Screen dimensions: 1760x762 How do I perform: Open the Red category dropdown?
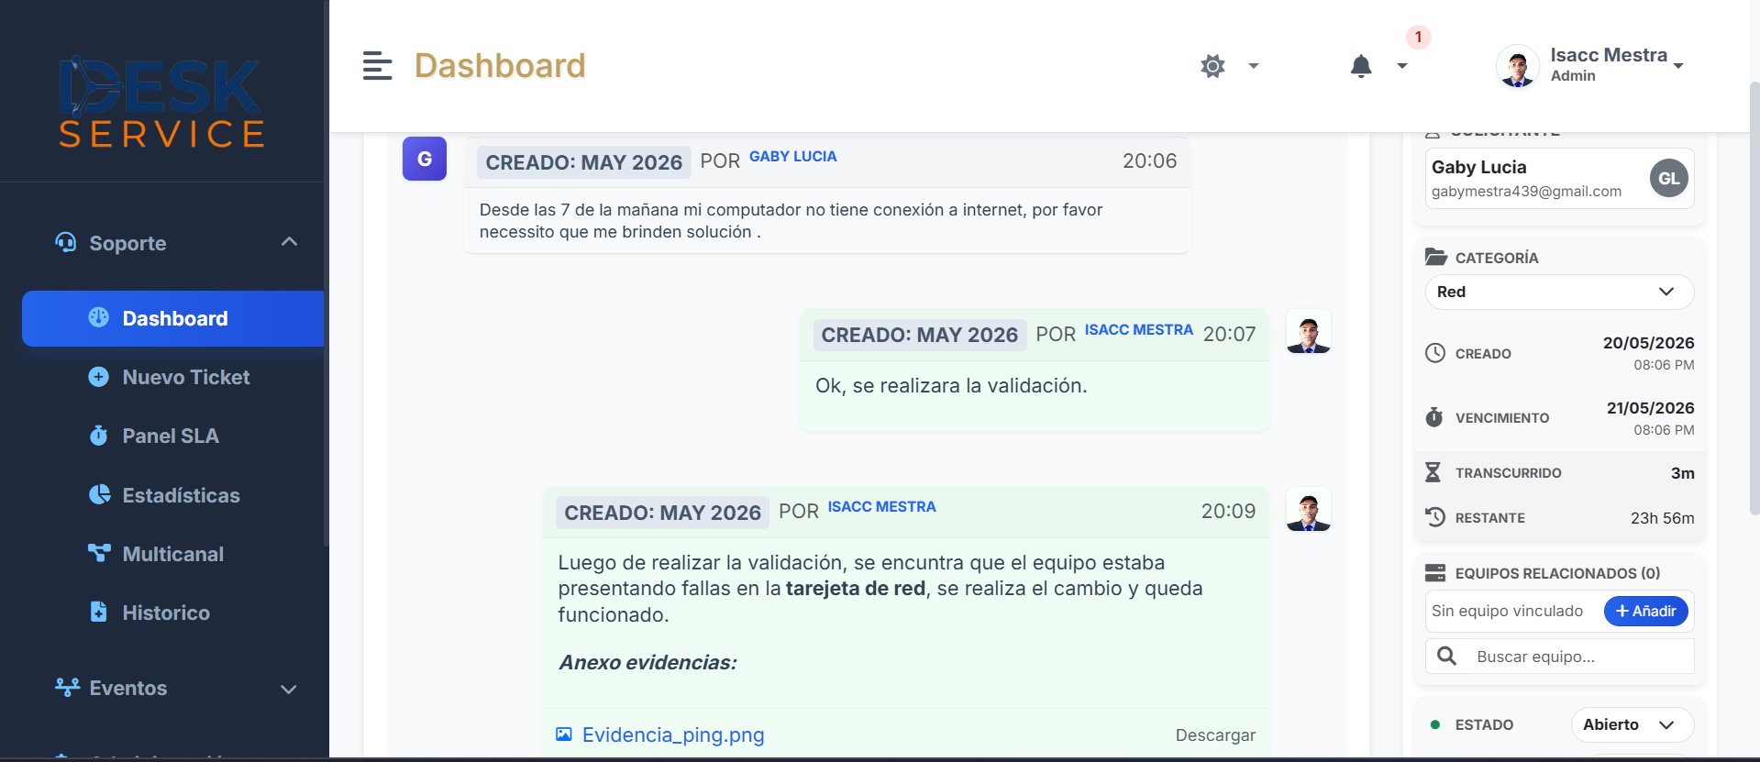click(x=1559, y=292)
